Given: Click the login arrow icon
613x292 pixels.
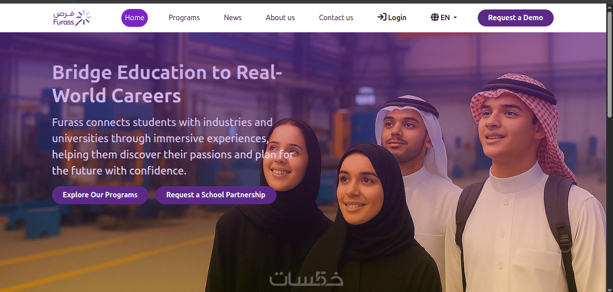Looking at the screenshot, I should coord(382,17).
